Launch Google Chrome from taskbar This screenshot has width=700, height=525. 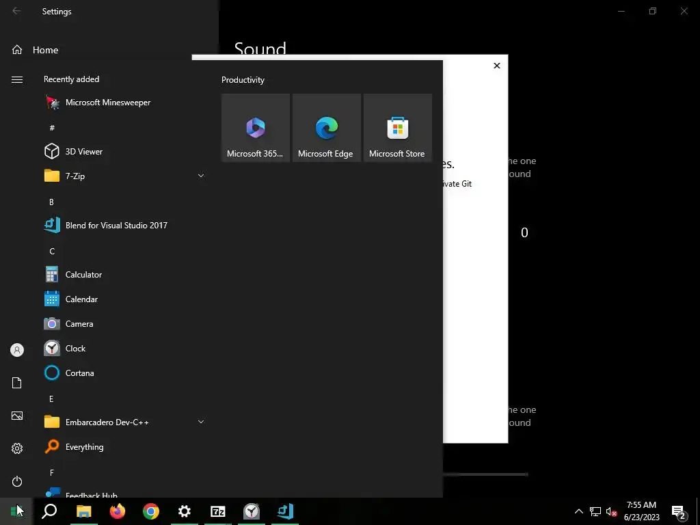coord(151,511)
